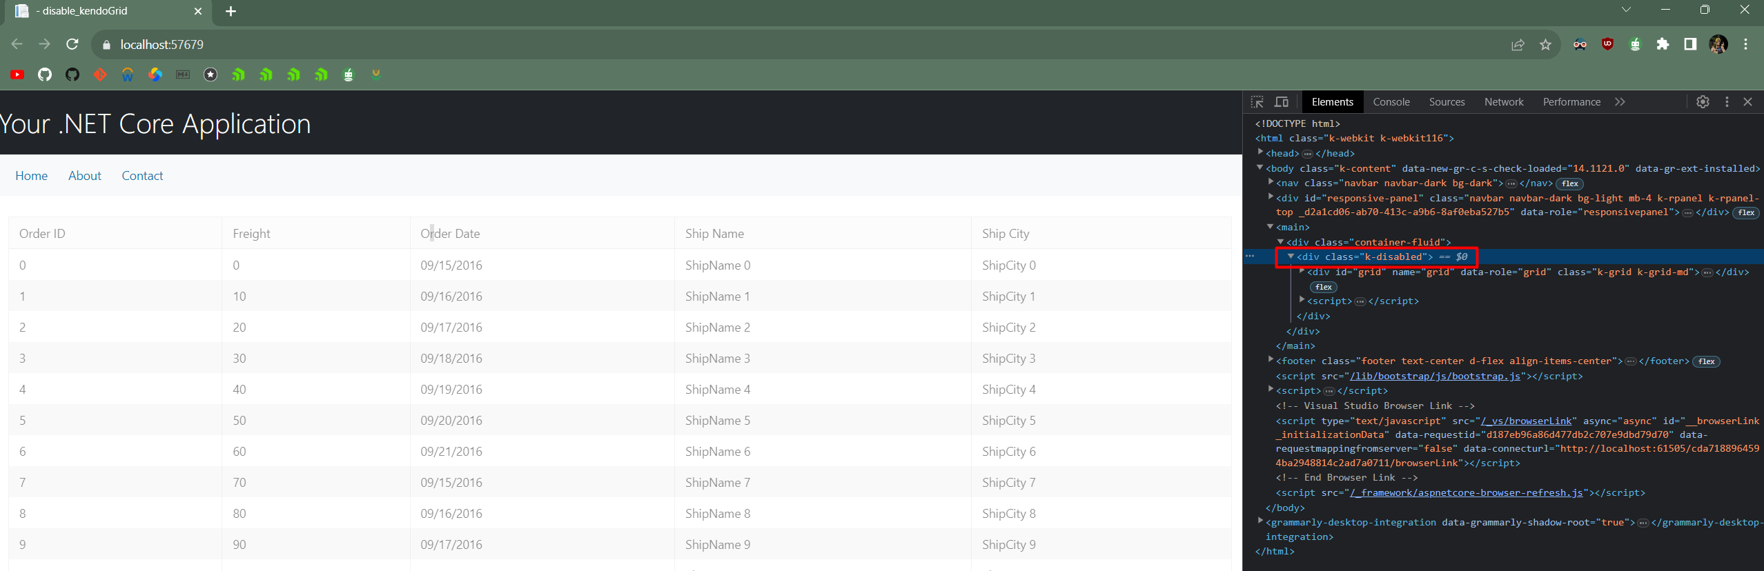Viewport: 1764px width, 571px height.
Task: Toggle the device toolbar emulation icon
Action: (1282, 102)
